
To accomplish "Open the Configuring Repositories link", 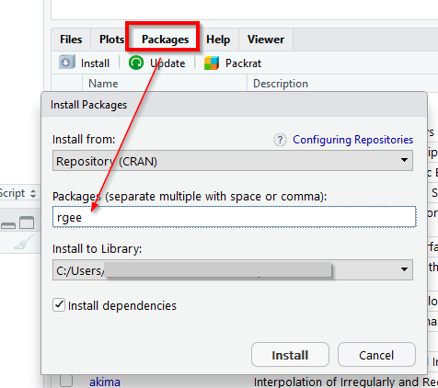I will 352,140.
